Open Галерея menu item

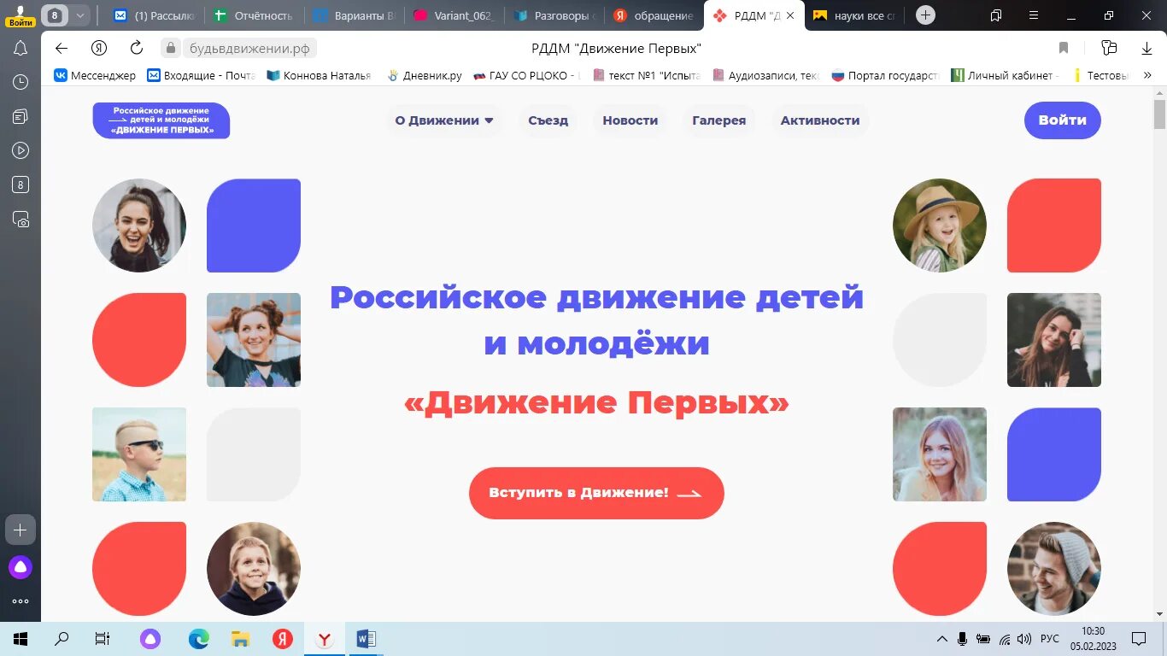pos(719,120)
